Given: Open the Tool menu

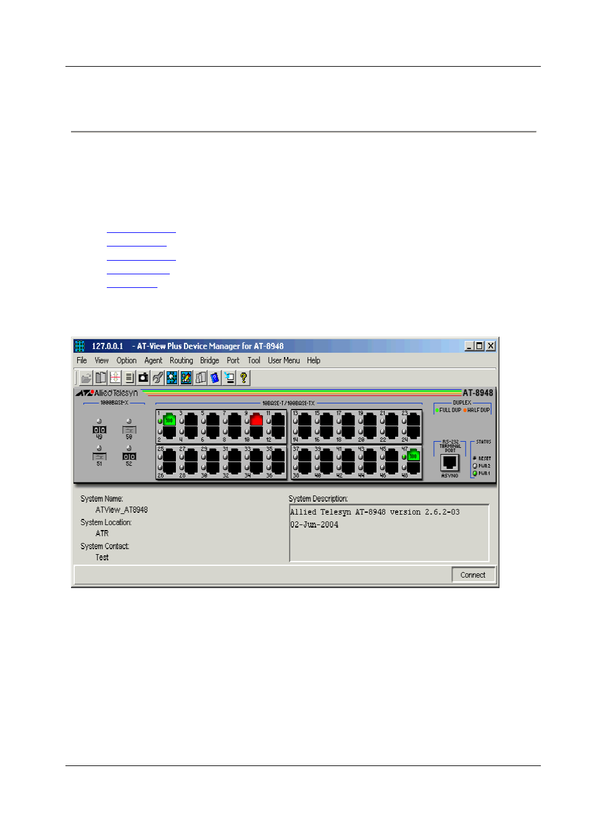Looking at the screenshot, I should 254,361.
